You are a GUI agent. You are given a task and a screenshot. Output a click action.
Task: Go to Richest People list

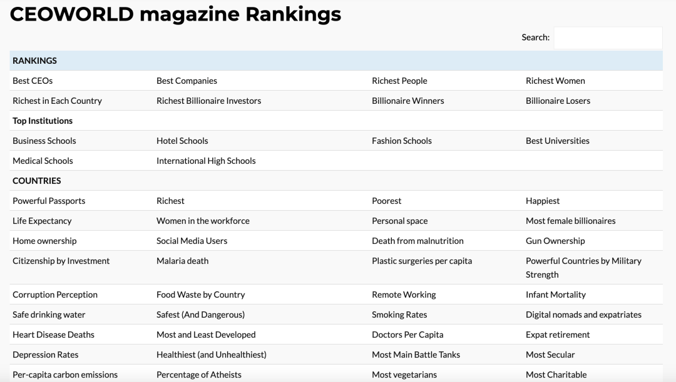coord(399,81)
